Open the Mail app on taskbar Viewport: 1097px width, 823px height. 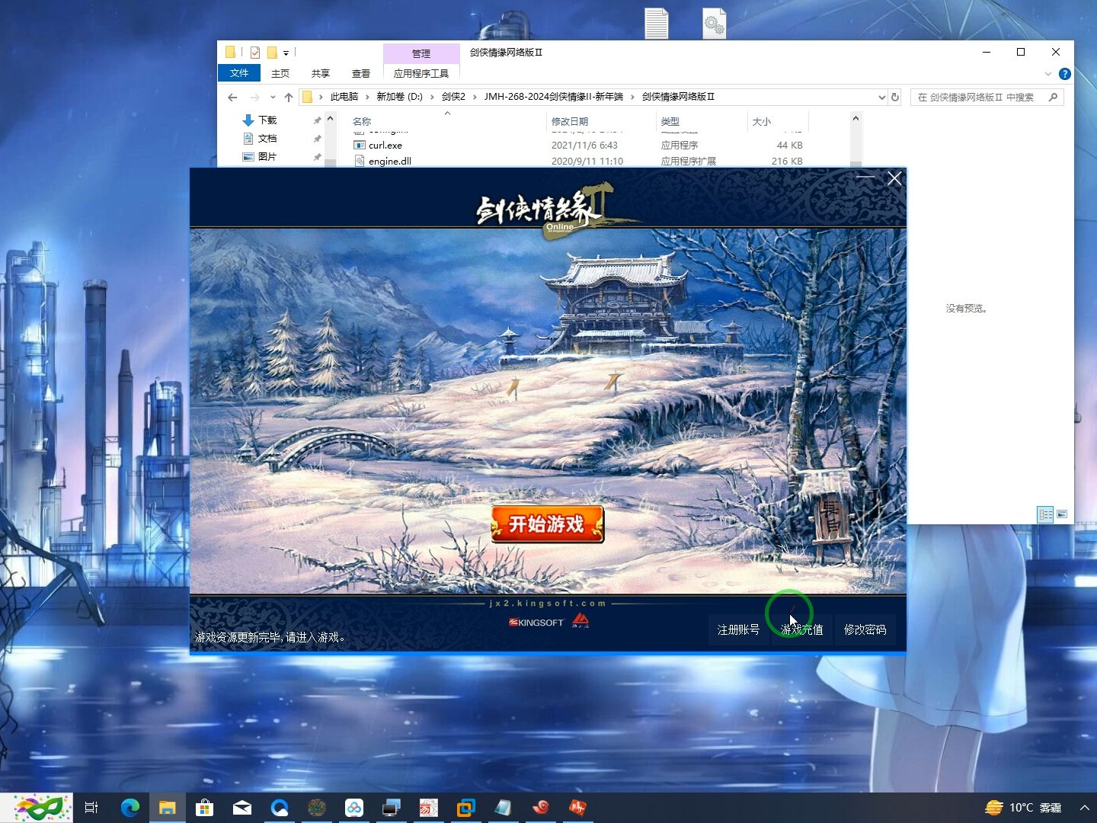point(242,808)
